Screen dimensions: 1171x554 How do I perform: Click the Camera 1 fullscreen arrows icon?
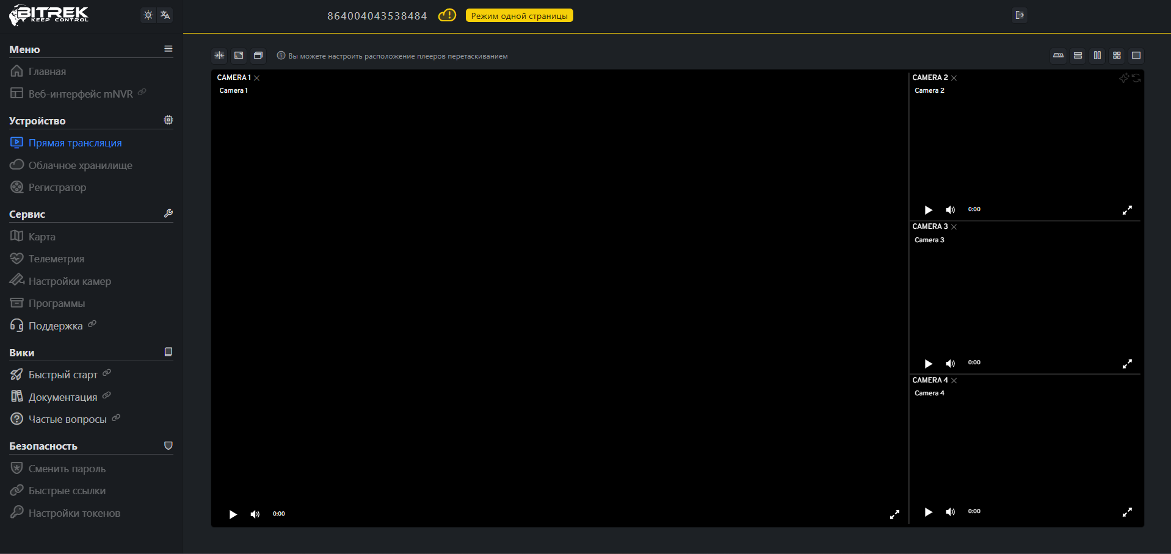pos(894,514)
